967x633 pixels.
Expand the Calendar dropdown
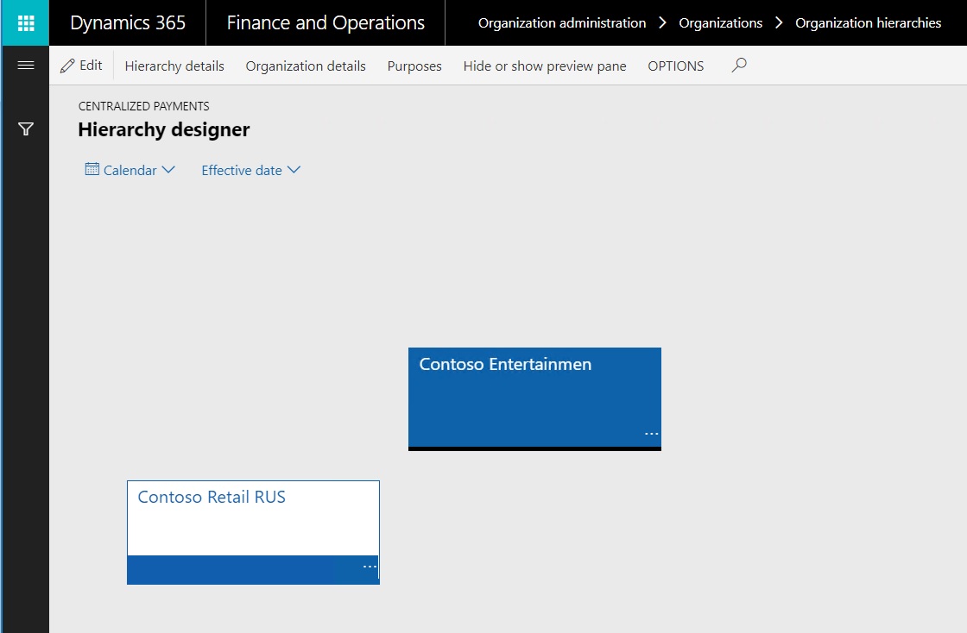pyautogui.click(x=130, y=170)
